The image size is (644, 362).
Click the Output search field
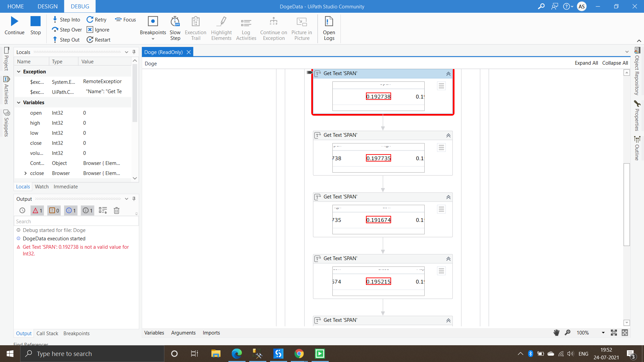point(76,222)
